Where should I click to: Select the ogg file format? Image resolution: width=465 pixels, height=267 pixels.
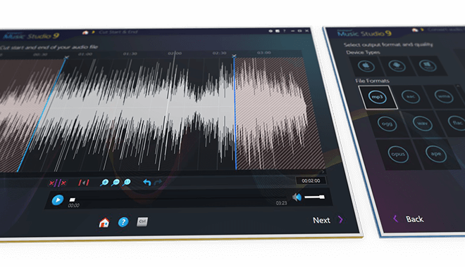coord(387,124)
